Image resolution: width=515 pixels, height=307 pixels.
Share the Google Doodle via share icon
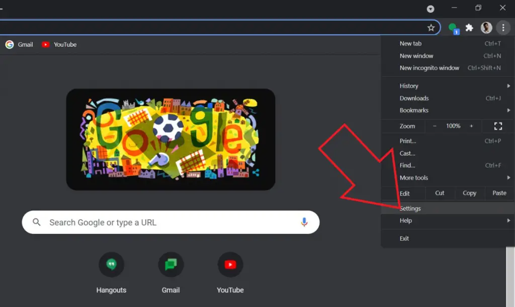(256, 173)
